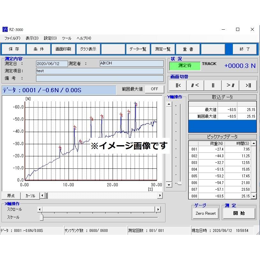
Task: Open the ファイル(F) menu
Action: (12, 38)
